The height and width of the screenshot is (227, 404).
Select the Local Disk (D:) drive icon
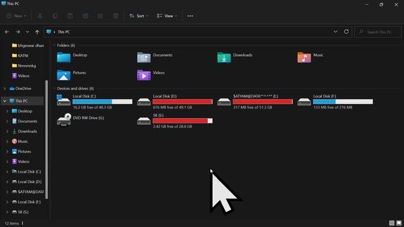[x=144, y=102]
